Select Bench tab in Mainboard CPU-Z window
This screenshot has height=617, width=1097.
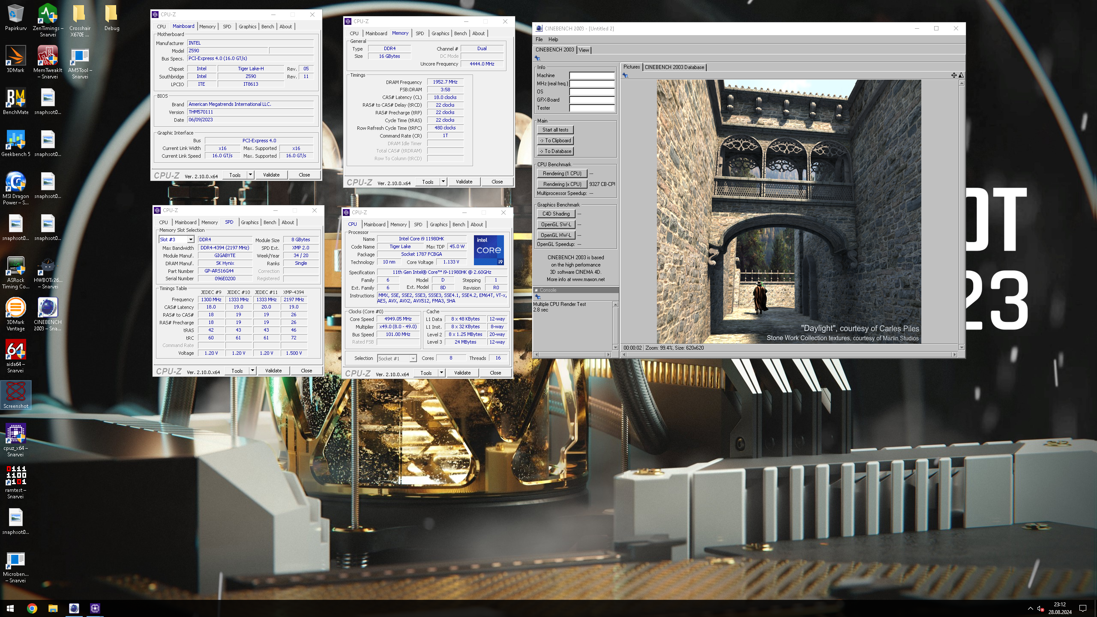click(267, 27)
